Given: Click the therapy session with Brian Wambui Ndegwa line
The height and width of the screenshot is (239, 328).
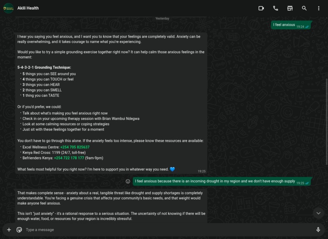Looking at the screenshot, I should click(x=81, y=118).
